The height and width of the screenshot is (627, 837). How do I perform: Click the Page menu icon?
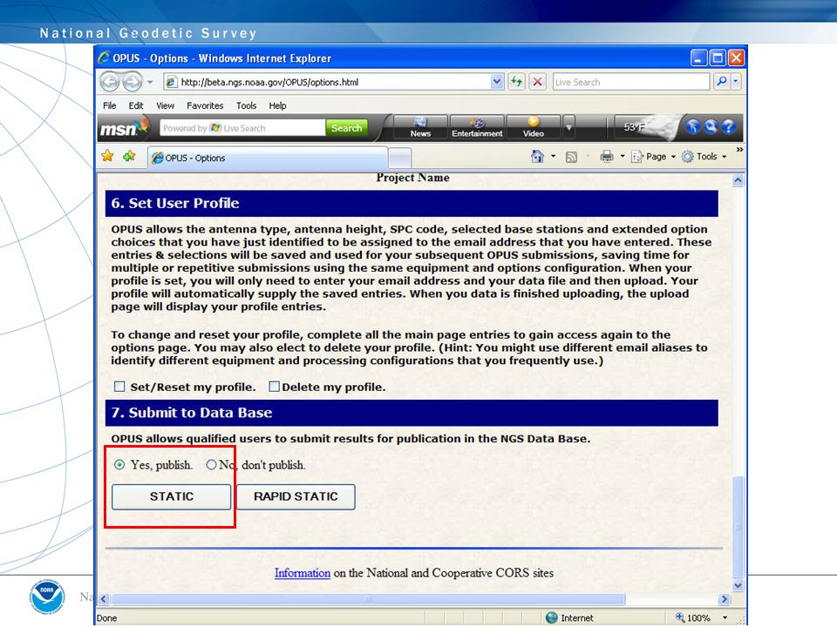coord(636,157)
